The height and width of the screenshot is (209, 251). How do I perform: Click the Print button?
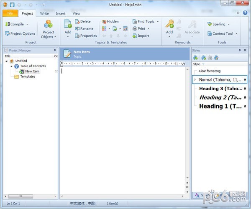[139, 28]
